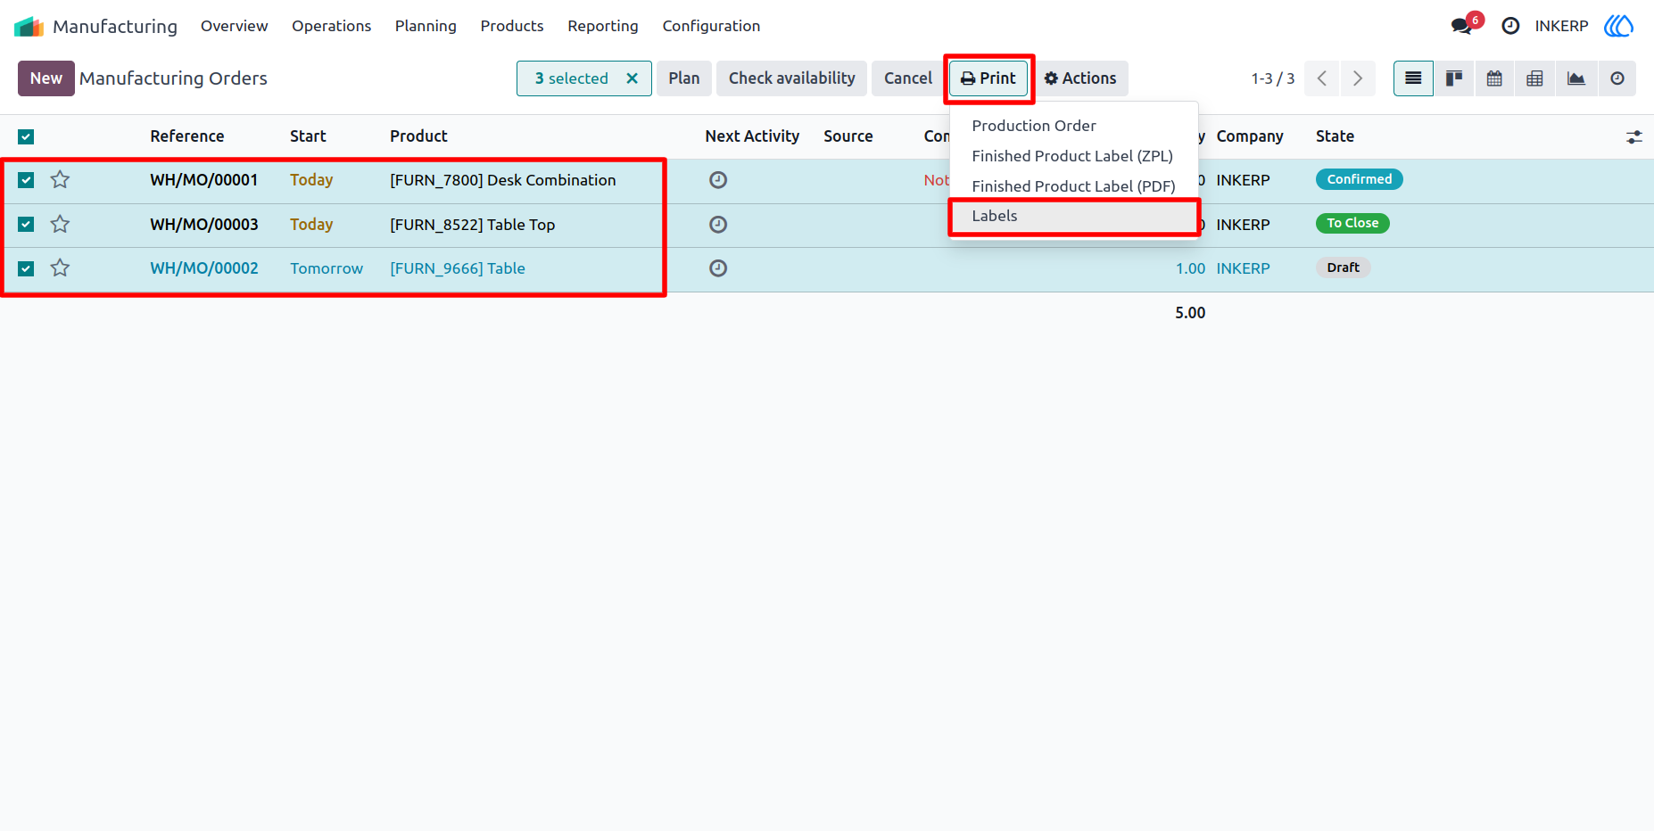Expand the Operations menu

(x=331, y=26)
